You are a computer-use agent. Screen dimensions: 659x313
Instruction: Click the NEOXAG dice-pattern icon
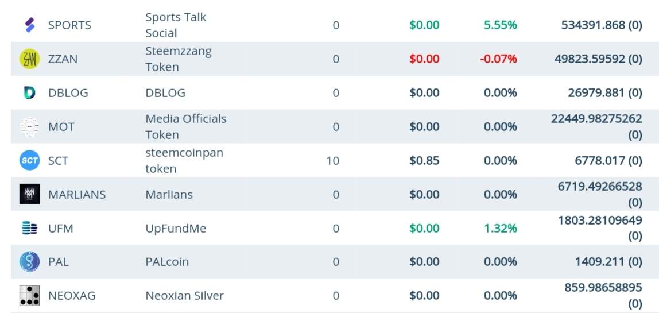coord(29,295)
